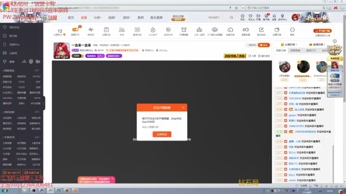Click DOTA2 in sidebar game list
The height and width of the screenshot is (194, 346).
click(36, 76)
